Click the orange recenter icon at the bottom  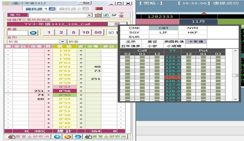(68, 137)
